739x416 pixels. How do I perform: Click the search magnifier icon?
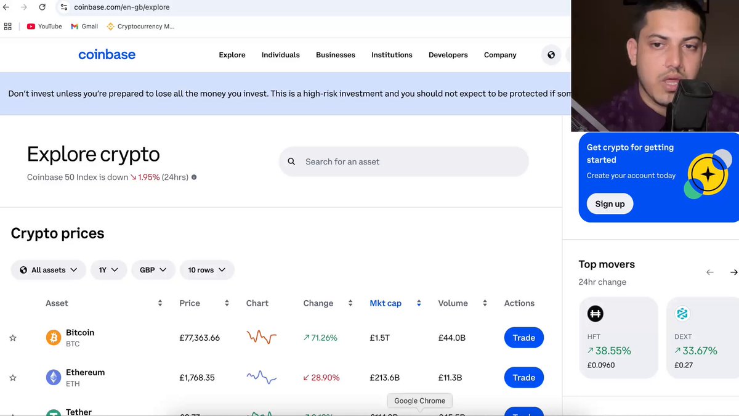click(x=291, y=161)
